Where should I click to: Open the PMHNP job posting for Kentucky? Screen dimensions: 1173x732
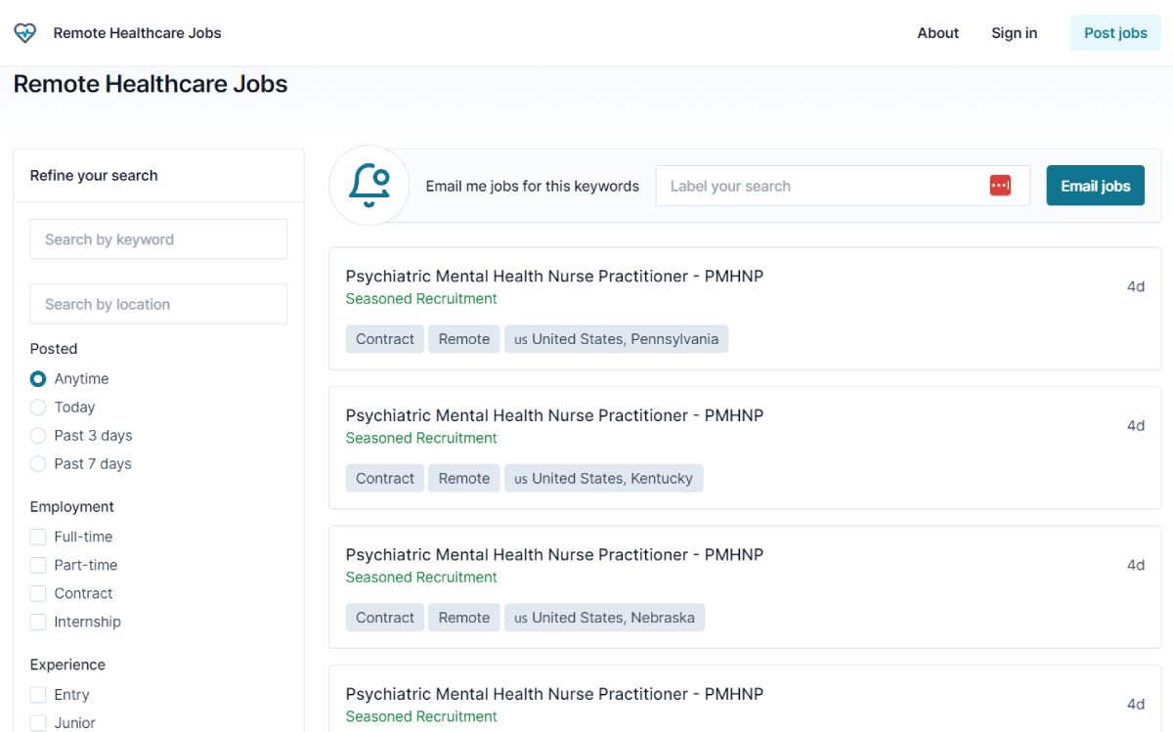(554, 415)
